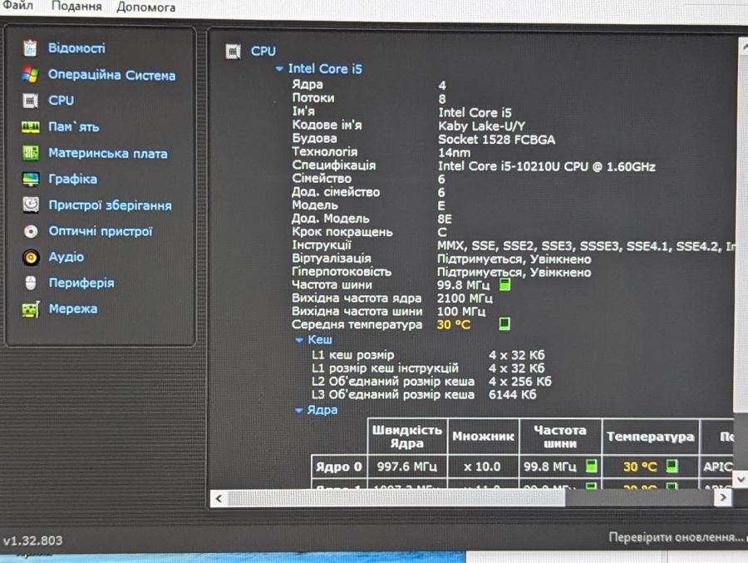The width and height of the screenshot is (748, 563).
Task: Click green tray icon next to Середня температура
Action: coord(504,323)
